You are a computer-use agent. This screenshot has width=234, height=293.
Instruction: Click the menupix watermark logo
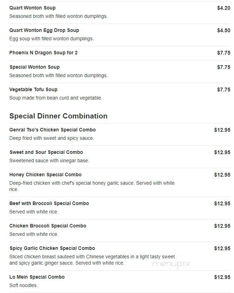[x=171, y=264]
